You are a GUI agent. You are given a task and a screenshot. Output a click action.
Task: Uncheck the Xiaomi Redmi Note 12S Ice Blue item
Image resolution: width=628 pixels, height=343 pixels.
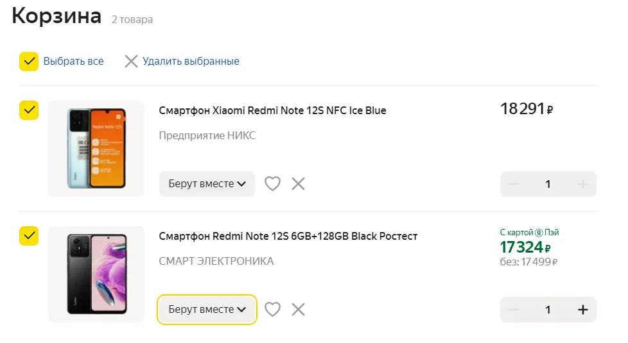click(29, 110)
